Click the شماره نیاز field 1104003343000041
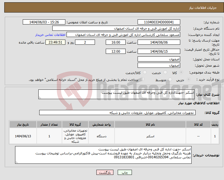Image resolution: width=224 pixels, height=180 pixels. [x=159, y=22]
